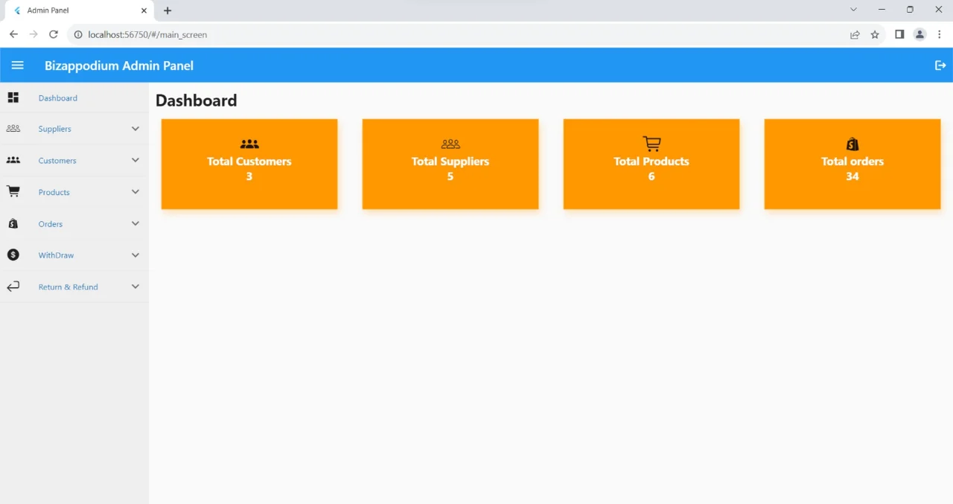Select Orders label in sidebar
953x504 pixels.
click(51, 224)
